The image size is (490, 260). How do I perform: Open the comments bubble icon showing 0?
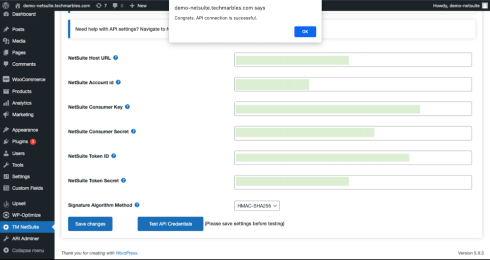[x=115, y=5]
